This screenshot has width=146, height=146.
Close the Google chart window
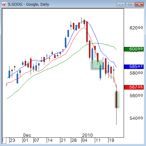pyautogui.click(x=139, y=4)
